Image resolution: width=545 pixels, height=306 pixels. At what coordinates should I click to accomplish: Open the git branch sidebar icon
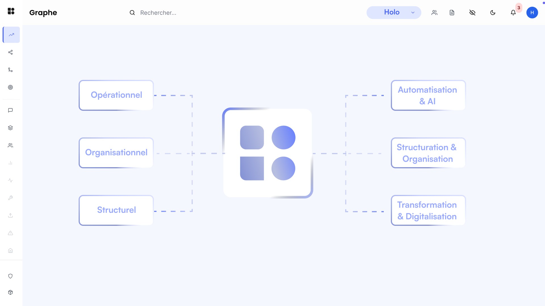11,70
